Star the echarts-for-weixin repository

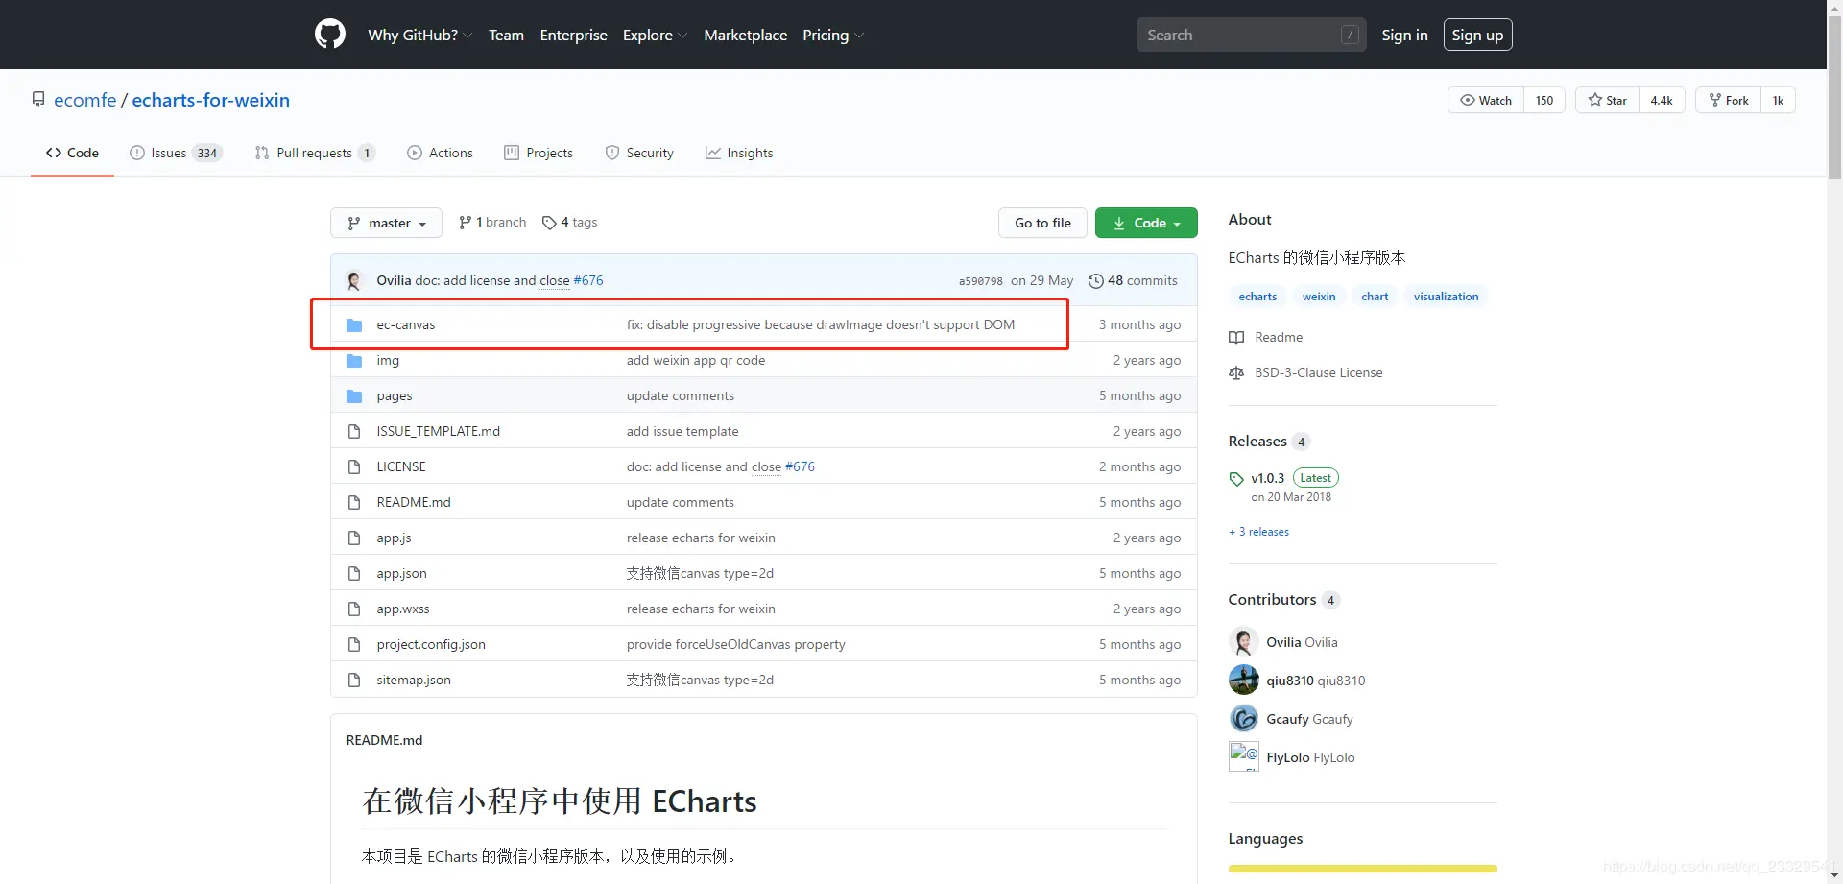pos(1608,100)
